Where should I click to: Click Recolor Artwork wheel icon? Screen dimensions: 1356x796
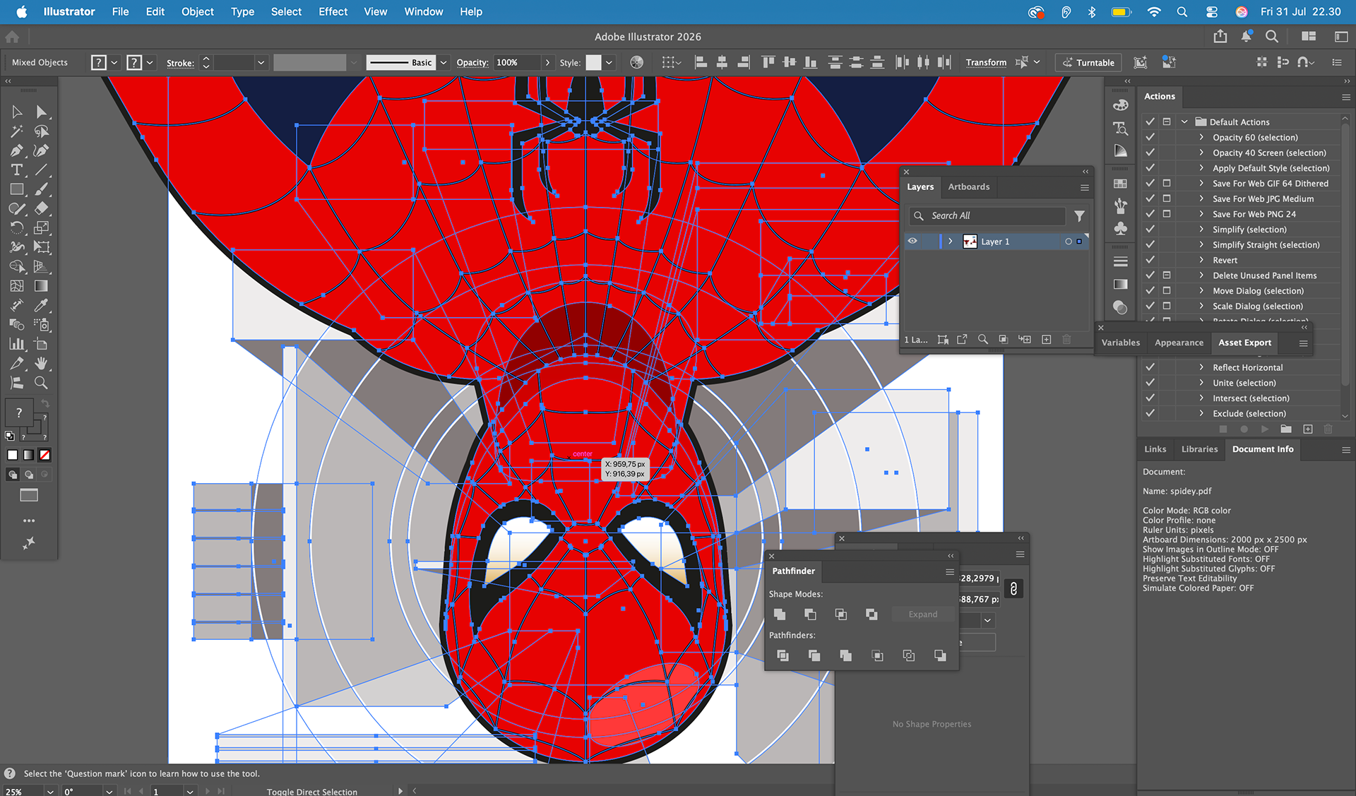(636, 63)
